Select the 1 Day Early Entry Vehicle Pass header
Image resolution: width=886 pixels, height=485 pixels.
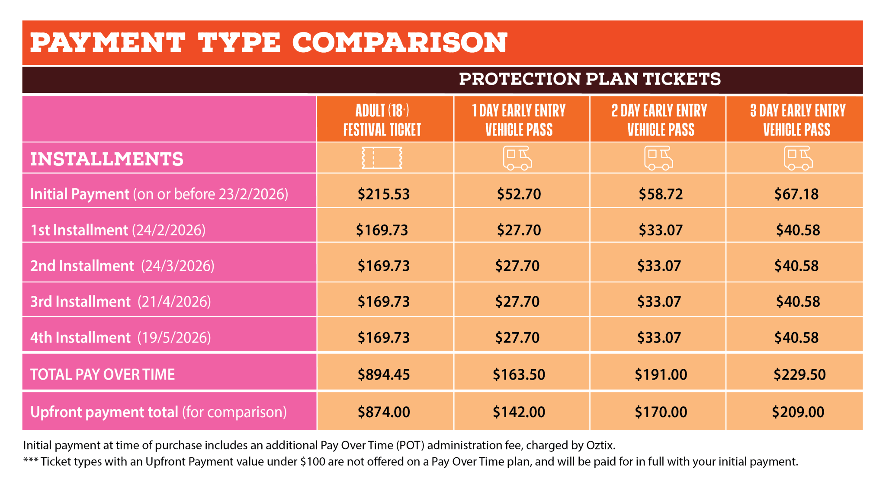pyautogui.click(x=519, y=120)
